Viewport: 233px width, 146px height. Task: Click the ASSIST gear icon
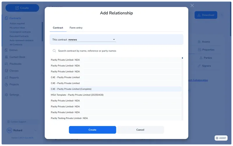(217, 138)
